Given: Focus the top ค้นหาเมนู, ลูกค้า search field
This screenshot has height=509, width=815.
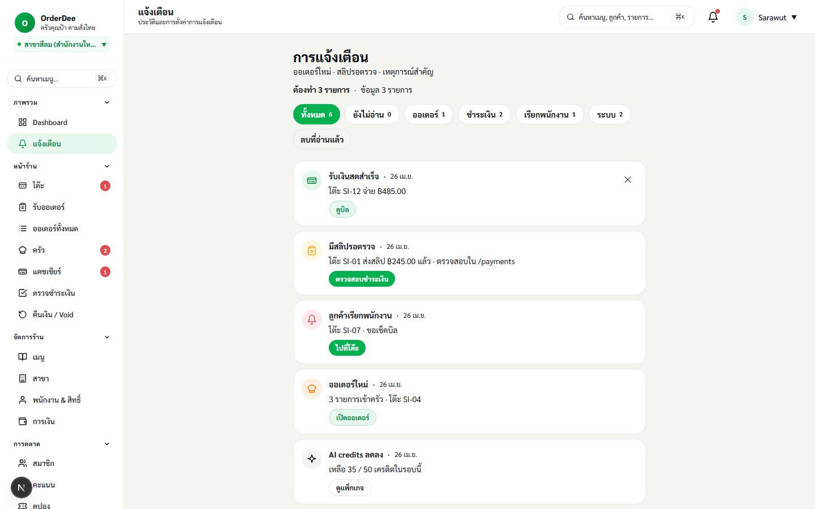Looking at the screenshot, I should click(627, 17).
